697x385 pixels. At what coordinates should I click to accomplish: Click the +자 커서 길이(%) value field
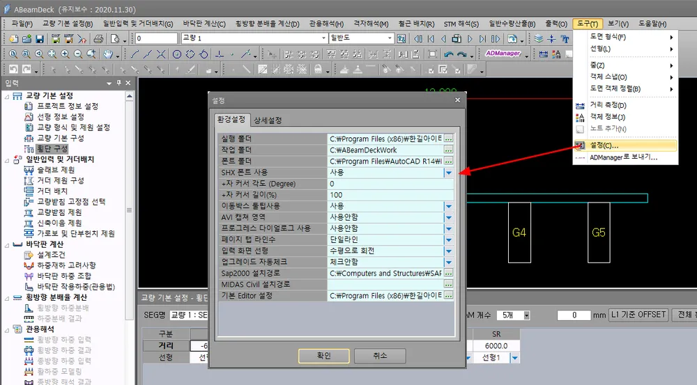click(390, 195)
